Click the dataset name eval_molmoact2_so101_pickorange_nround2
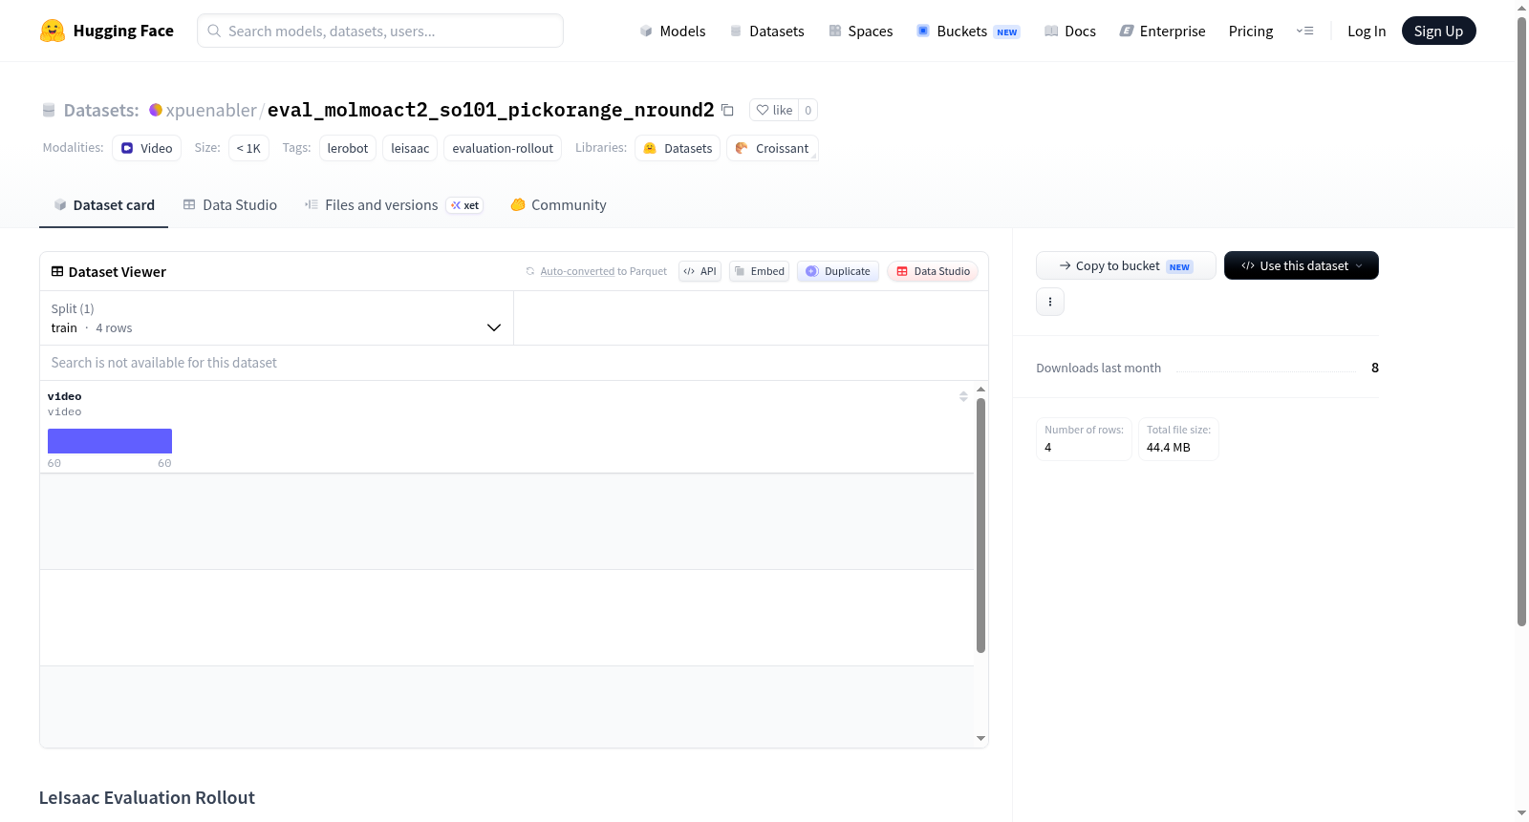Screen dimensions: 1529x822 [490, 110]
